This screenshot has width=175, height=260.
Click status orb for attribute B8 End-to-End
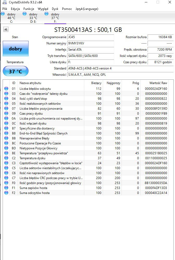6,133
